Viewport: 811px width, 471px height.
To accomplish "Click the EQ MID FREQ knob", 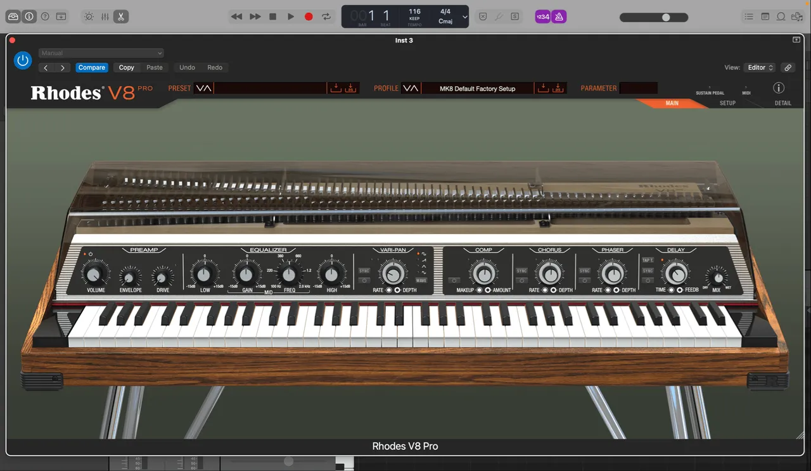I will click(x=290, y=274).
